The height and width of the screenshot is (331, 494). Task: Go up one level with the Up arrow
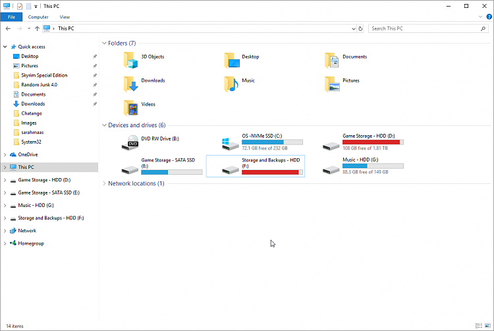pos(37,28)
